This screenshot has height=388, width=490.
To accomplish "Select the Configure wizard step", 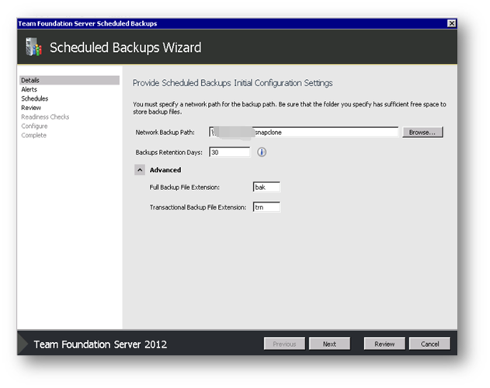I will point(34,126).
